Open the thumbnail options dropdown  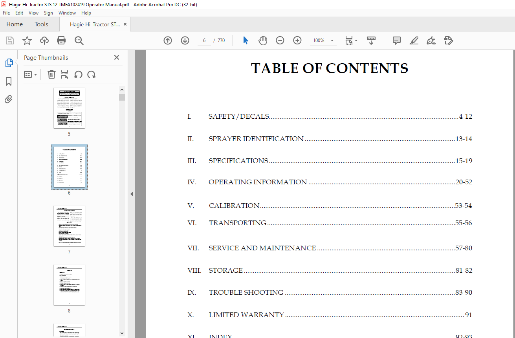pyautogui.click(x=31, y=74)
